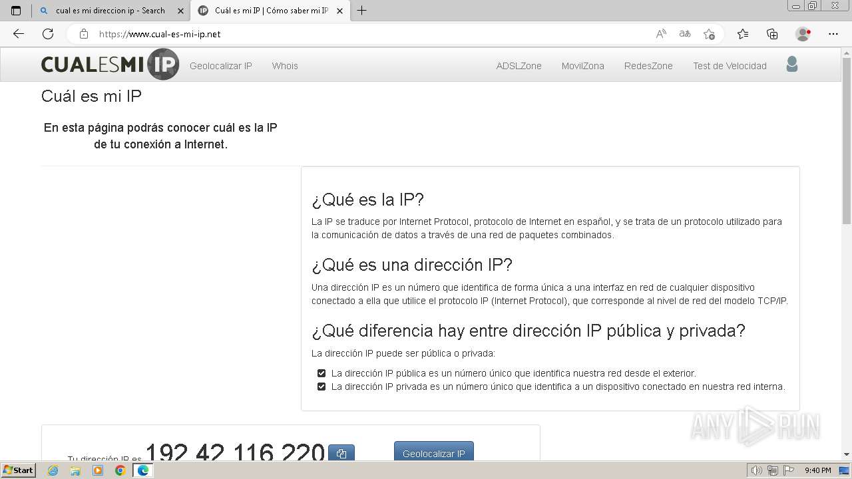Toggle the 'dirección IP pública' checkbox
The height and width of the screenshot is (479, 852).
pos(321,373)
